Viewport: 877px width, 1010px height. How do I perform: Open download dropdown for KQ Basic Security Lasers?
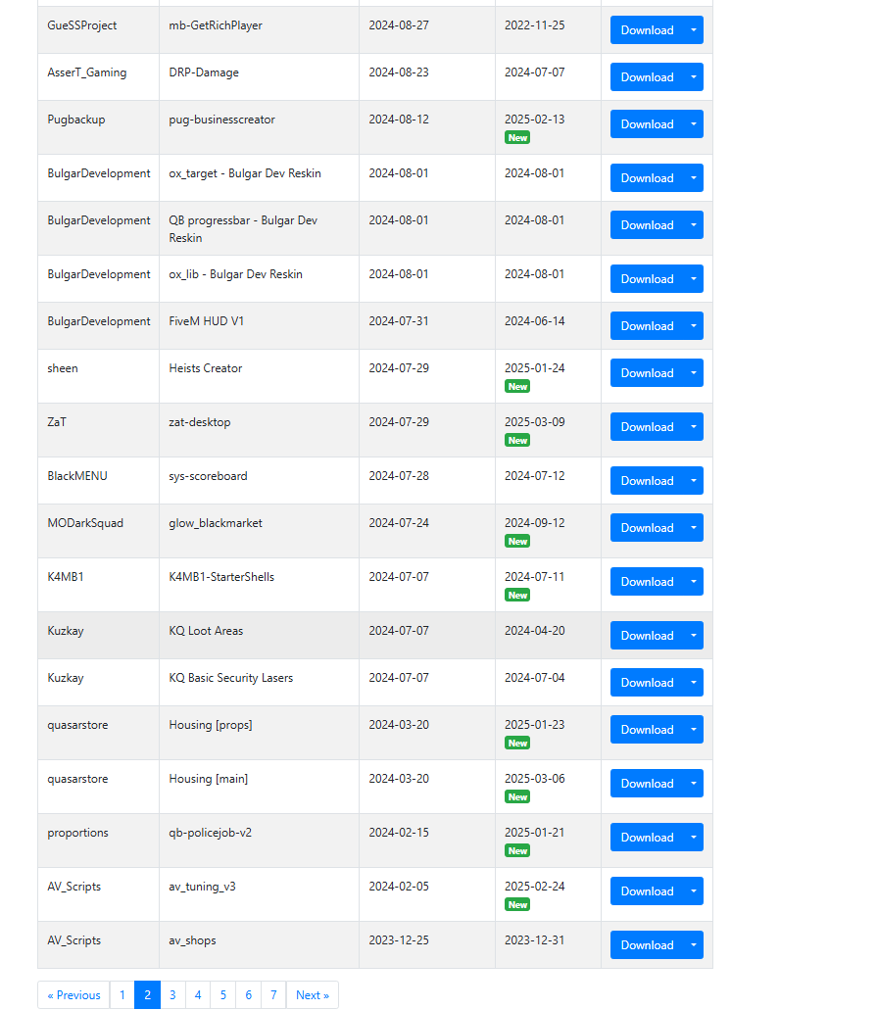pos(694,683)
